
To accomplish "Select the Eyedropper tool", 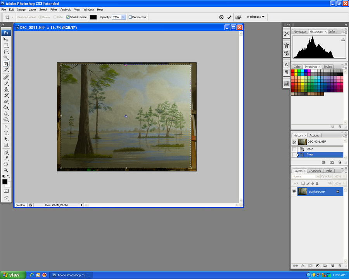I will (x=6, y=158).
